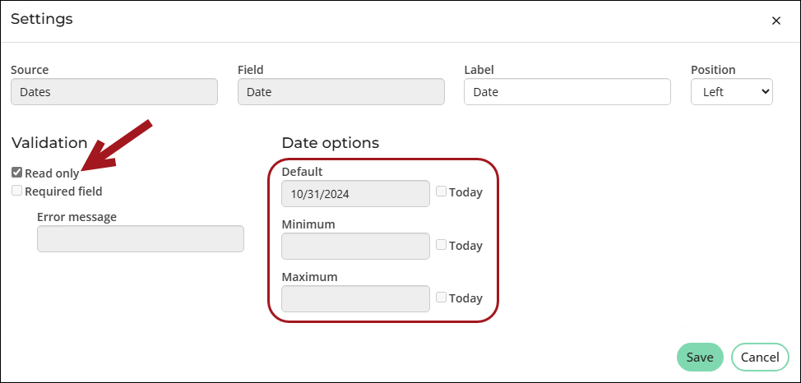Click the Date options section heading
Screen dimensions: 801x383
tap(331, 143)
